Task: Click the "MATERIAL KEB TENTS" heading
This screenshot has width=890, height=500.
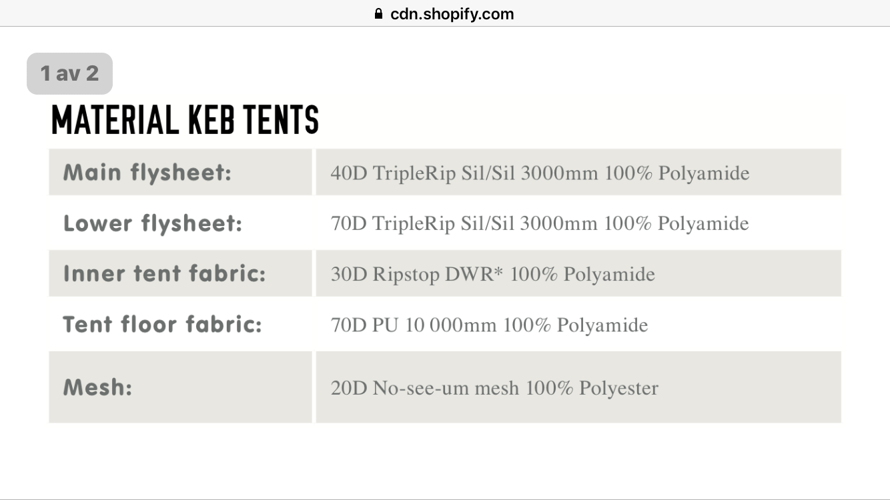Action: pyautogui.click(x=185, y=121)
